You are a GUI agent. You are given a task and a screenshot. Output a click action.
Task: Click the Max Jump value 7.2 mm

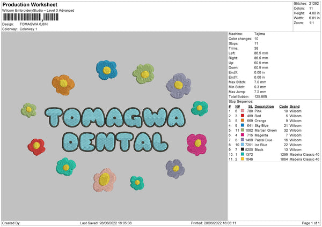260,92
